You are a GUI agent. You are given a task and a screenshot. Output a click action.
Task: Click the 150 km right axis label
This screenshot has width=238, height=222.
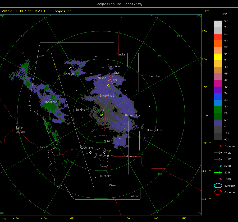(x=204, y=31)
